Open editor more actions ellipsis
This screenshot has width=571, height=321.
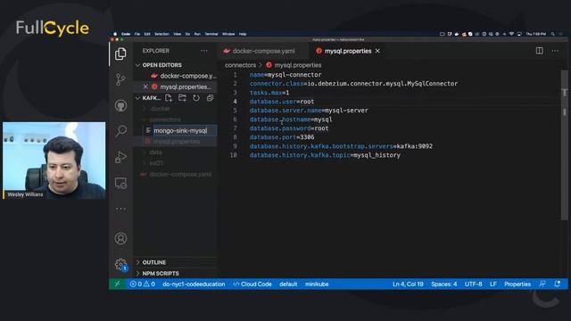pyautogui.click(x=555, y=51)
